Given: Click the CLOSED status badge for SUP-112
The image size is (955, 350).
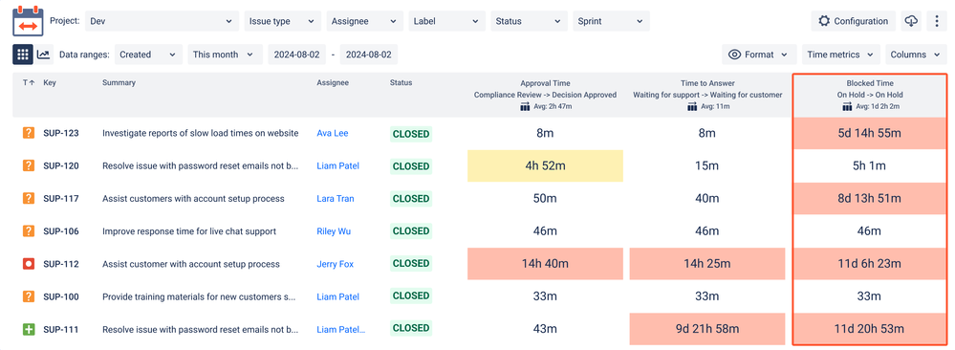Looking at the screenshot, I should click(x=411, y=264).
